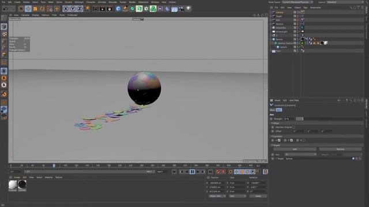Collapse the Offset section
Screen dimensions: 369x207
click(x=272, y=123)
